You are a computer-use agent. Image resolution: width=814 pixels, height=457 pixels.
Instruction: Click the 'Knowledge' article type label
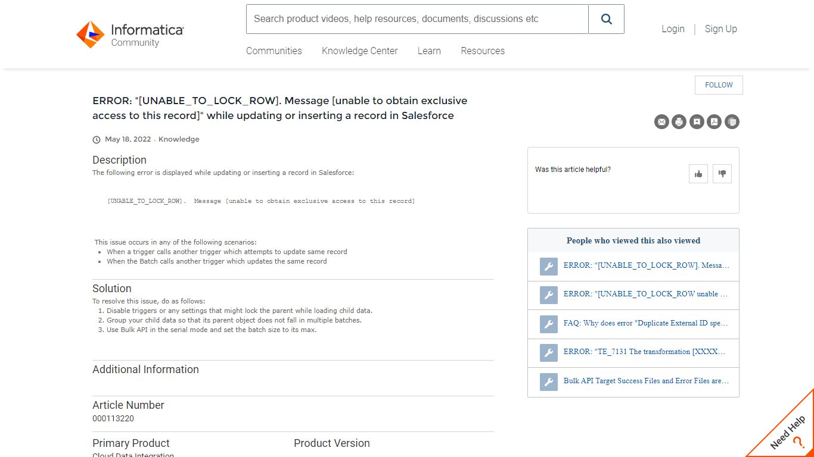pyautogui.click(x=179, y=139)
